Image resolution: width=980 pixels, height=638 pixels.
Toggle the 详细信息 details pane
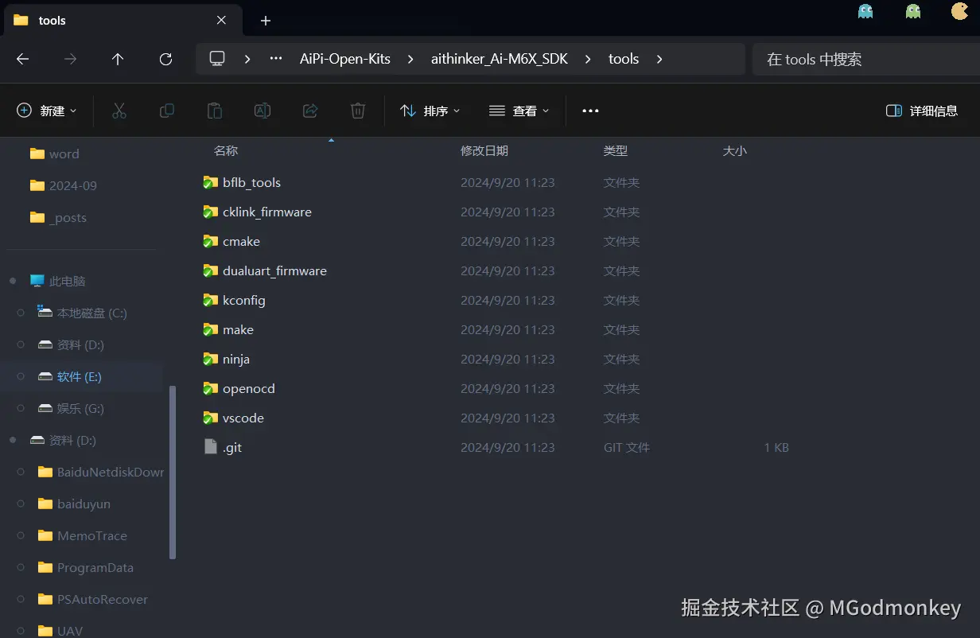click(x=922, y=111)
